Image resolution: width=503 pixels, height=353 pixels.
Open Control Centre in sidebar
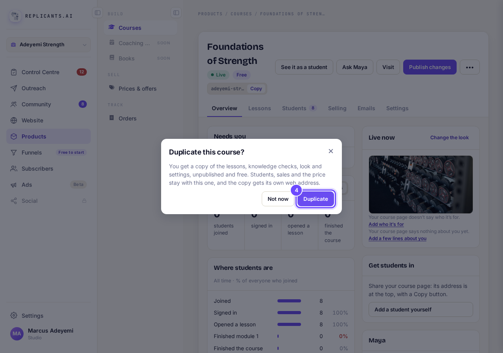(48, 72)
